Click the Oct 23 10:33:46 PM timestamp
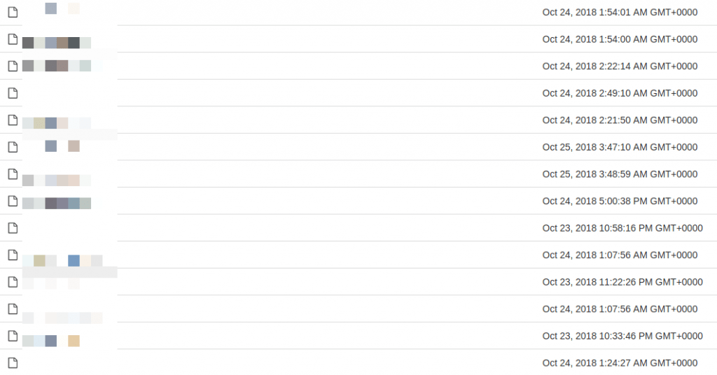717x375 pixels. [x=622, y=336]
